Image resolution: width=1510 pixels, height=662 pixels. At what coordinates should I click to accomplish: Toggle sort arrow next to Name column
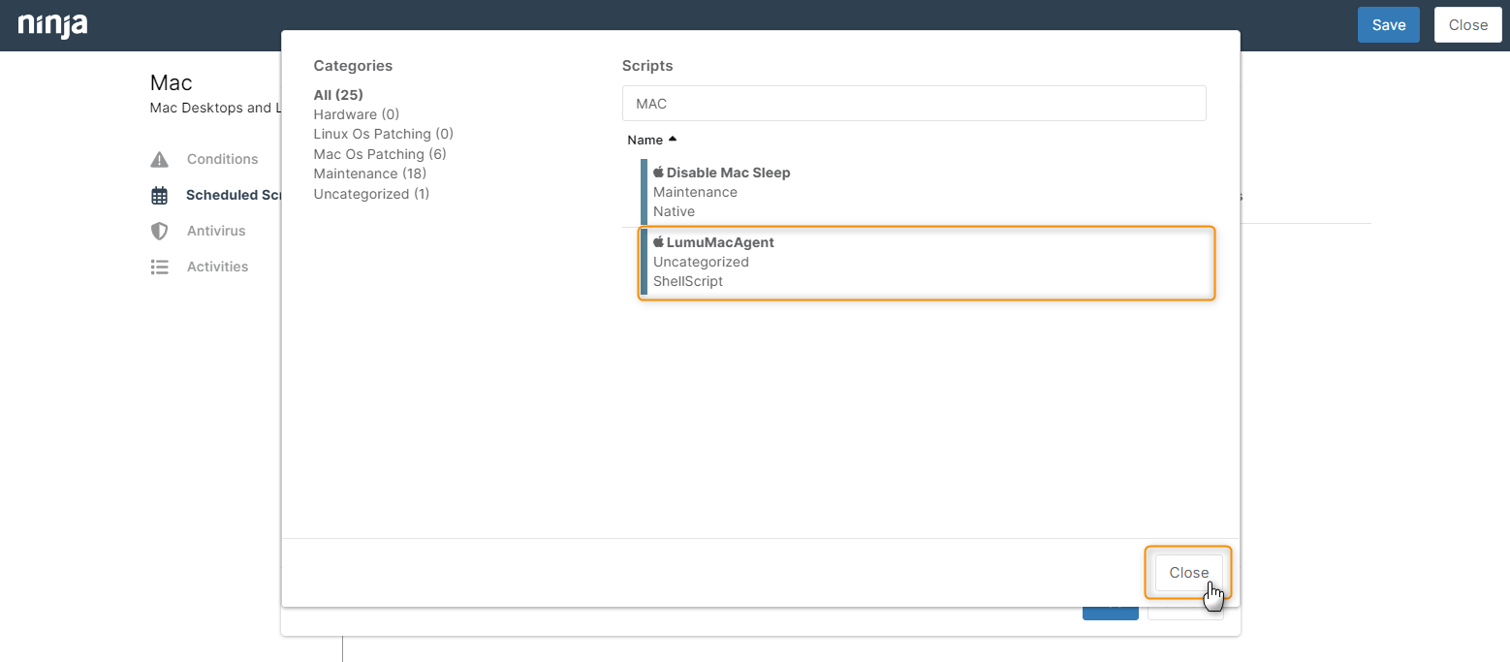673,140
